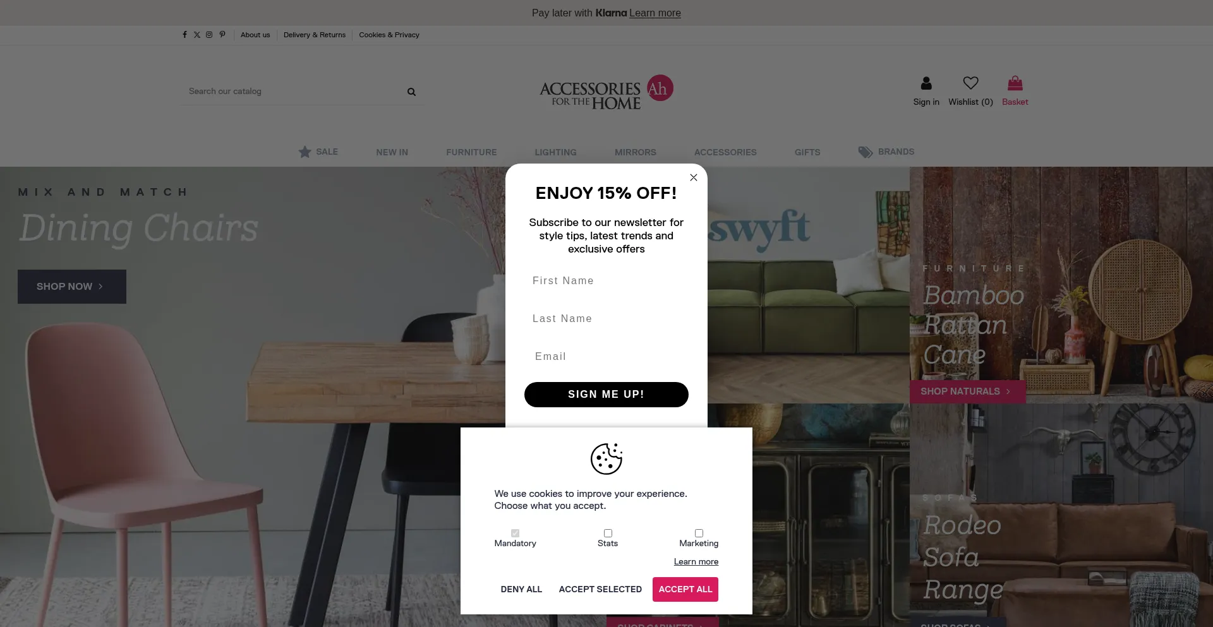Enable the Marketing cookies checkbox
Image resolution: width=1213 pixels, height=627 pixels.
click(x=699, y=533)
